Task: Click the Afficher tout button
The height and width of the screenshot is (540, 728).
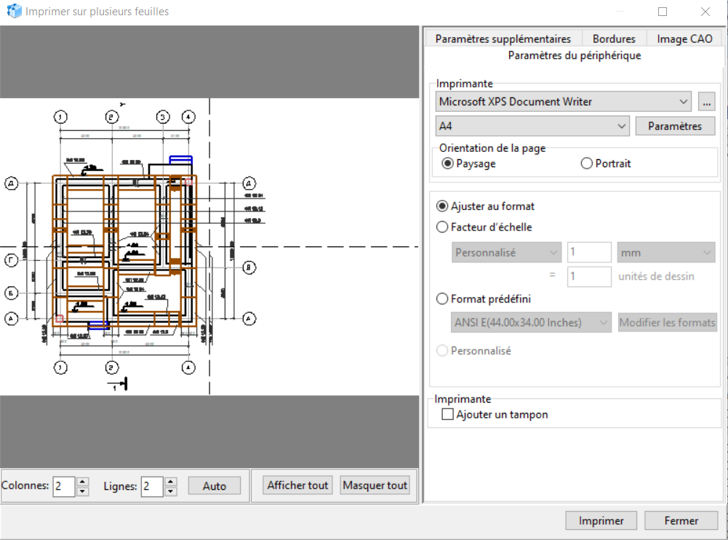Action: tap(297, 485)
